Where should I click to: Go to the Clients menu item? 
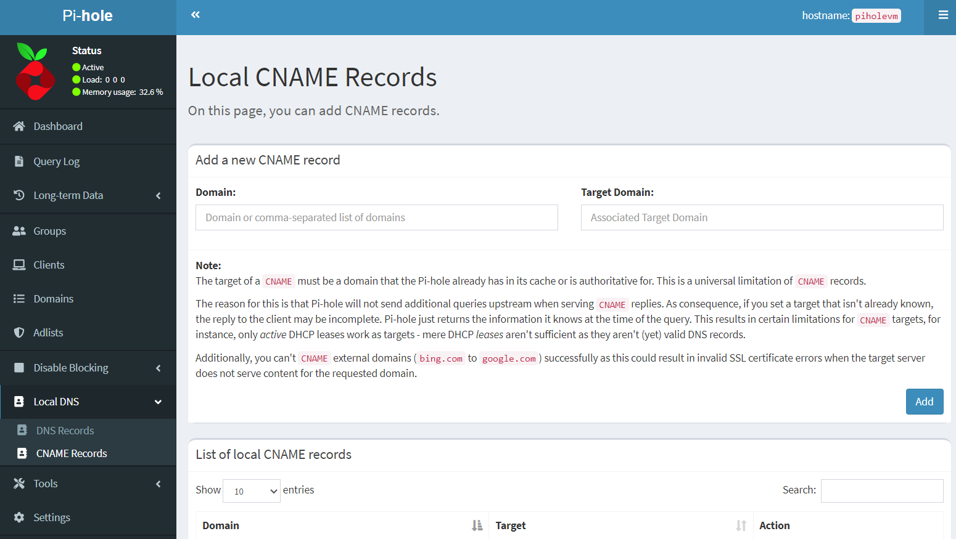49,265
